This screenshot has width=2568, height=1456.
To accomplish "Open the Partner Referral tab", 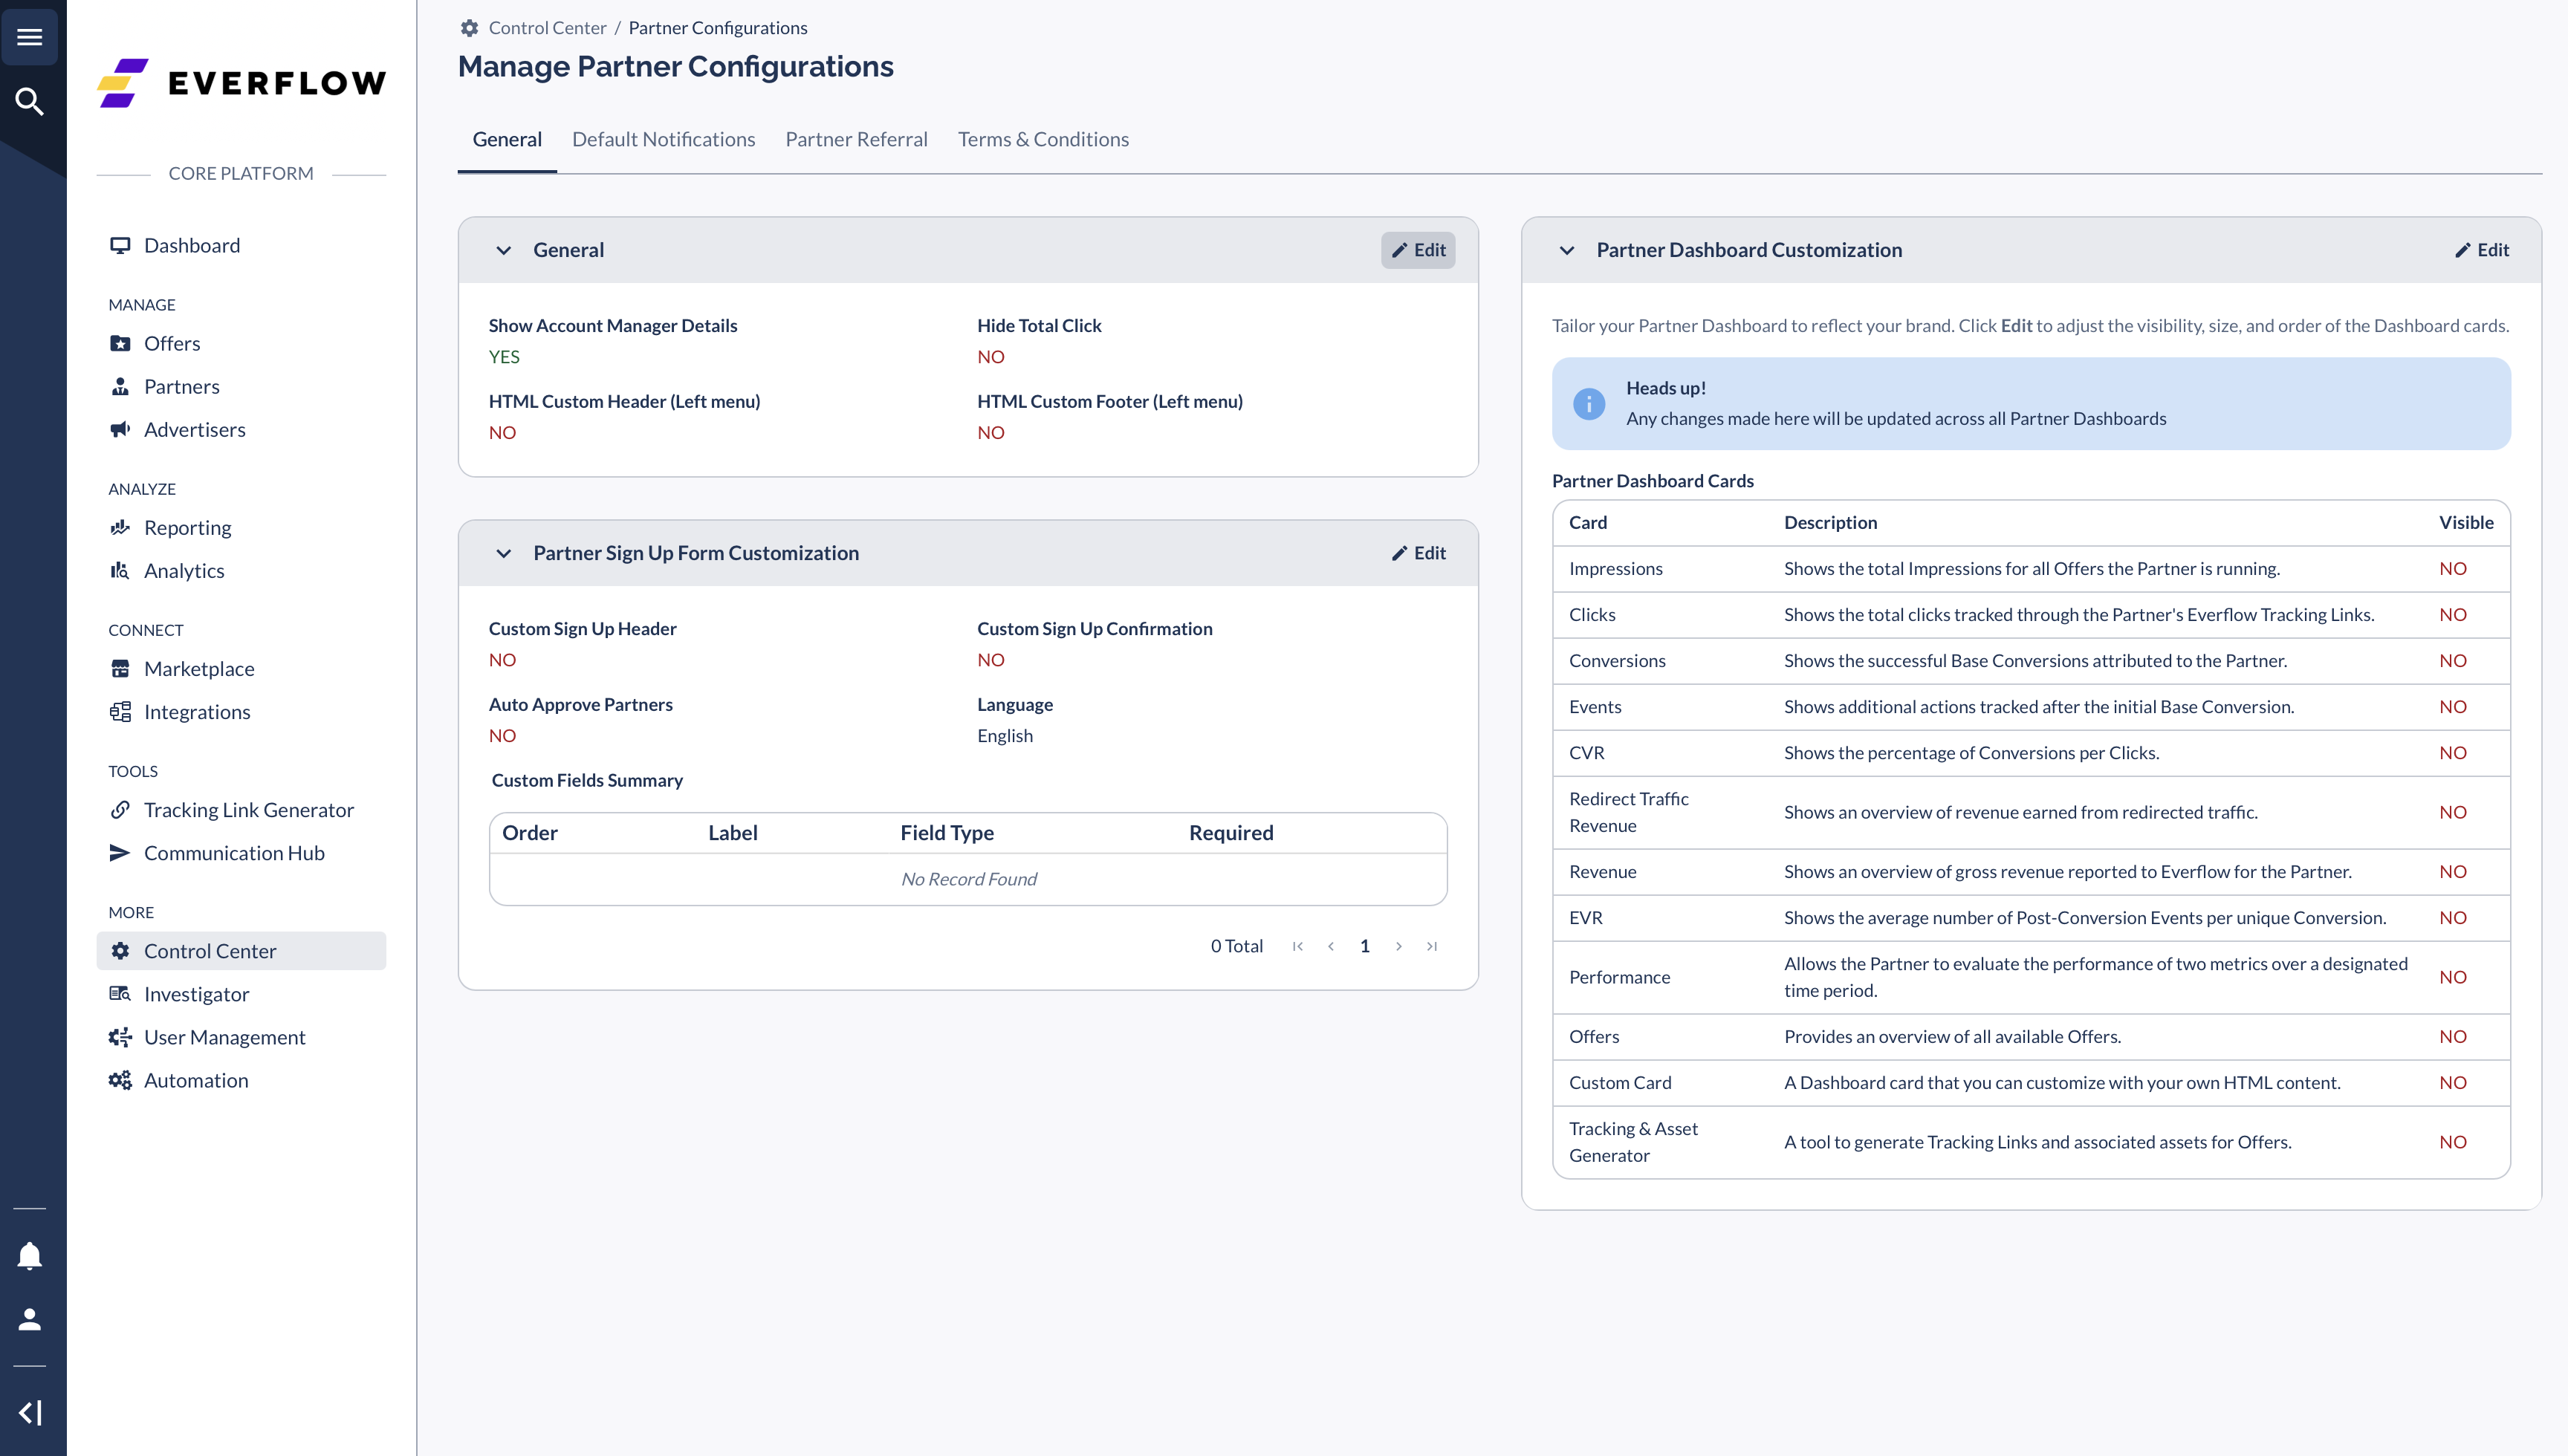I will pyautogui.click(x=856, y=139).
